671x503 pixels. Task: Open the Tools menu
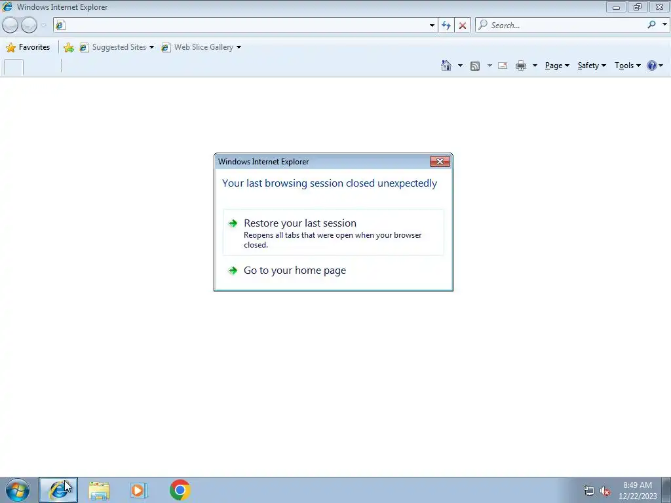pyautogui.click(x=628, y=65)
